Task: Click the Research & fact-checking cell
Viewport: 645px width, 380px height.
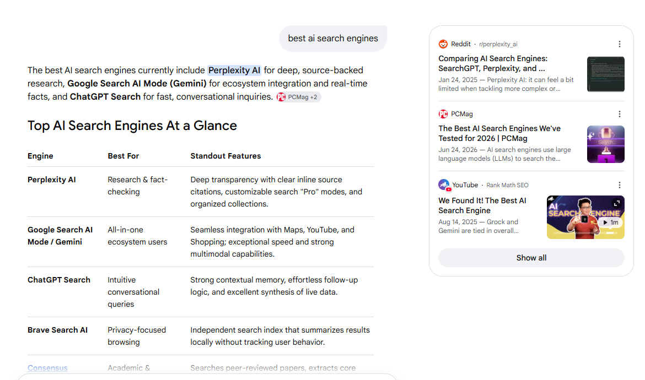Action: [x=137, y=186]
